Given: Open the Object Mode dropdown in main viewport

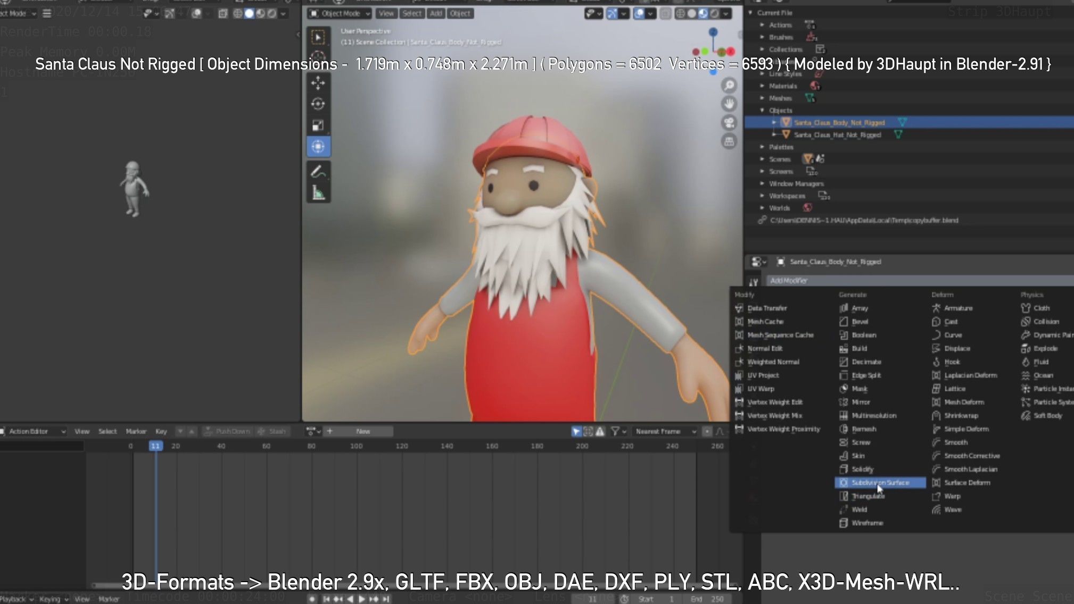Looking at the screenshot, I should [x=340, y=14].
